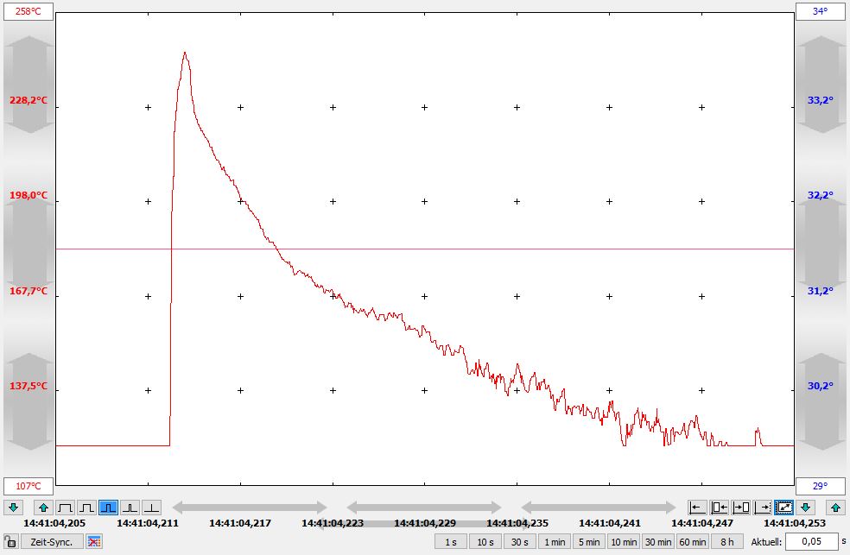Click the Aktuell time input field

click(810, 542)
